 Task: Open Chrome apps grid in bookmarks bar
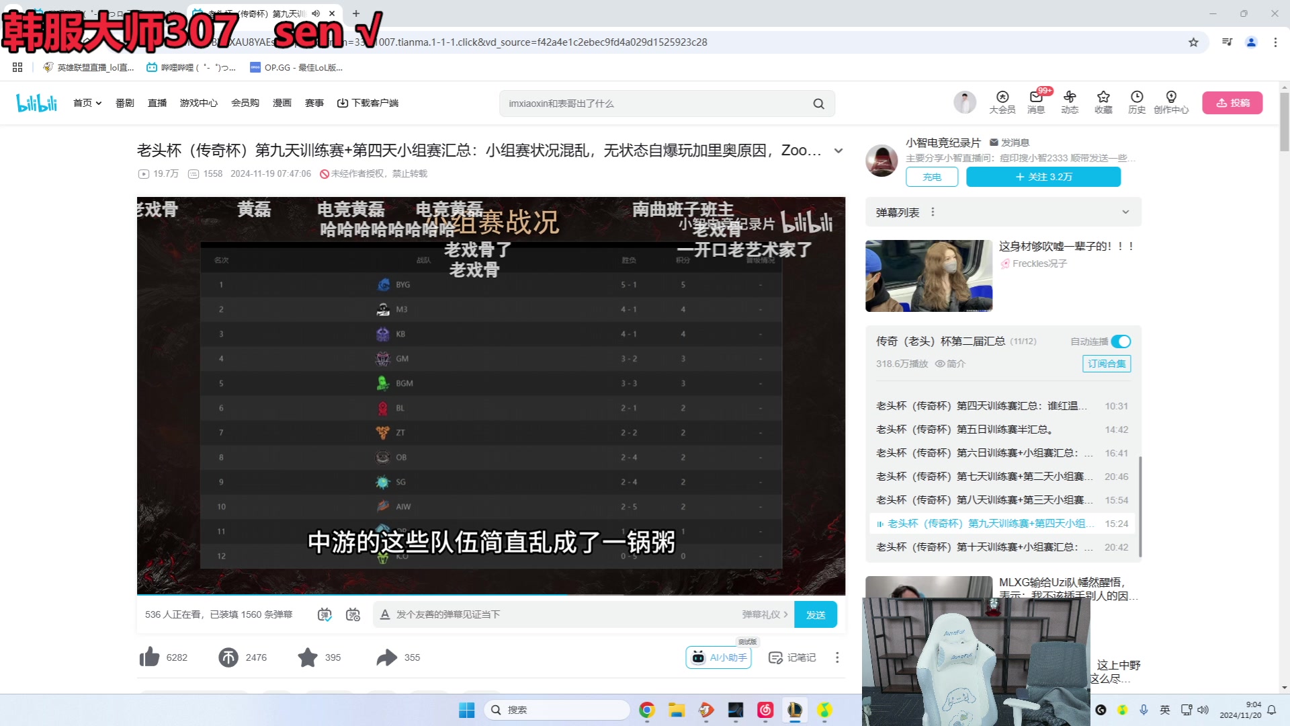click(x=17, y=67)
